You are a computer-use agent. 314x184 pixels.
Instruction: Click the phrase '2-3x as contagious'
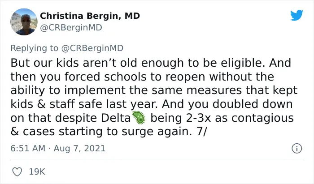point(240,118)
